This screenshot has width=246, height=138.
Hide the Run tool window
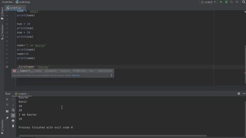coord(244,94)
